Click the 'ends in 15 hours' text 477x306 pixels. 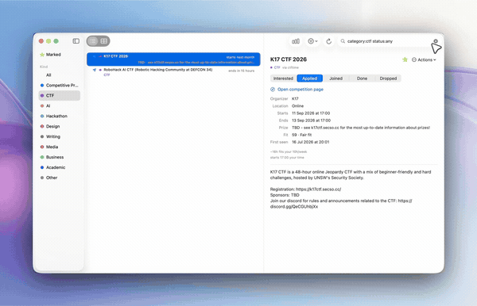[x=241, y=71]
